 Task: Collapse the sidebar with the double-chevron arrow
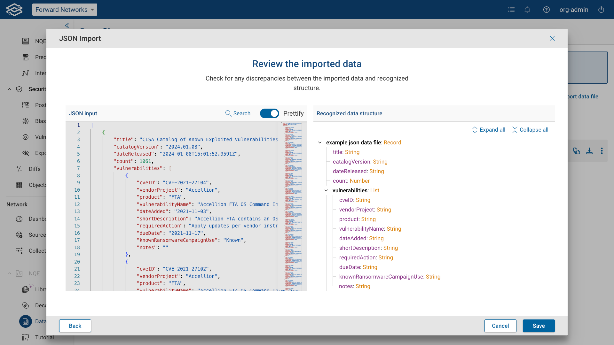tap(67, 26)
